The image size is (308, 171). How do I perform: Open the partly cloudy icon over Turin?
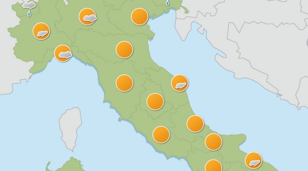point(41,31)
